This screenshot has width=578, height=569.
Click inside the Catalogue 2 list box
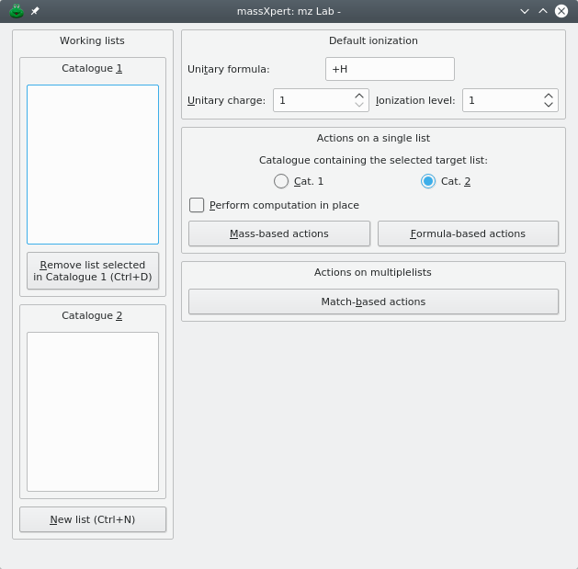[92, 411]
